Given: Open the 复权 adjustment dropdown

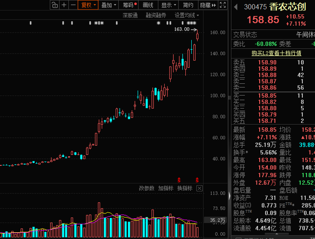Looking at the screenshot, I should click(x=88, y=5).
